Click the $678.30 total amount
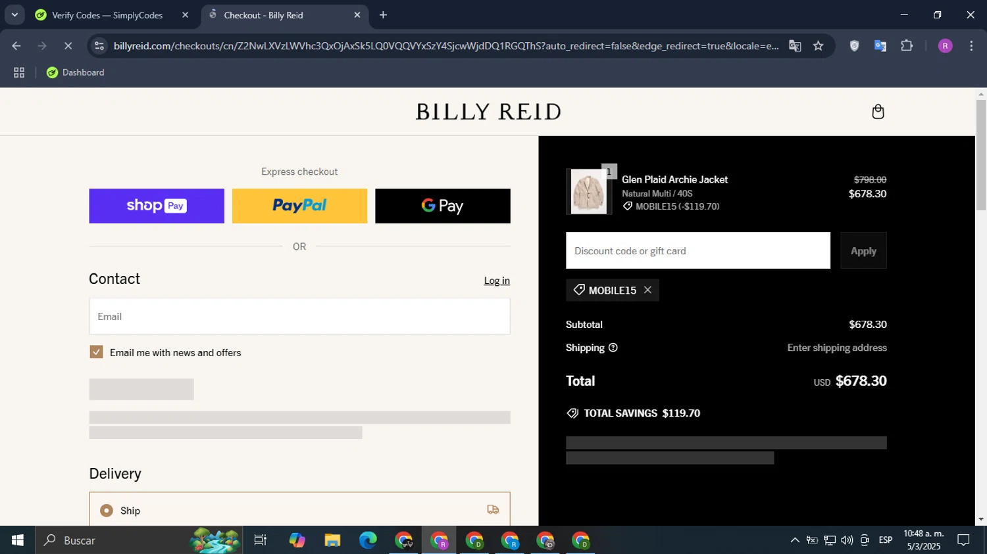The width and height of the screenshot is (987, 554). click(861, 381)
